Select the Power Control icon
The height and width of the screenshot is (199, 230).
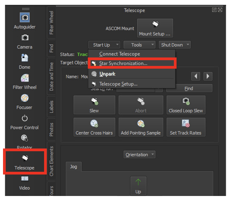(24, 119)
